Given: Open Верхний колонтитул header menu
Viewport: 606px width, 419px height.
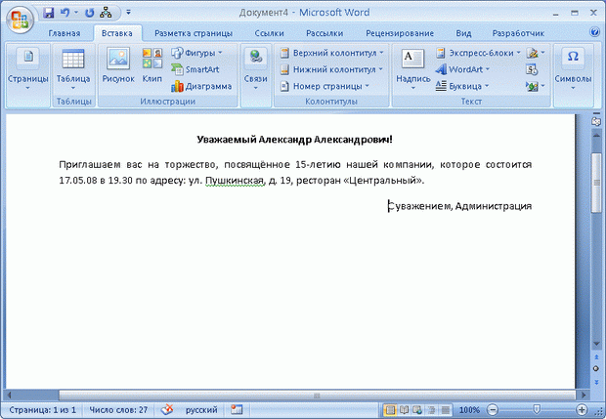Looking at the screenshot, I should tap(332, 53).
